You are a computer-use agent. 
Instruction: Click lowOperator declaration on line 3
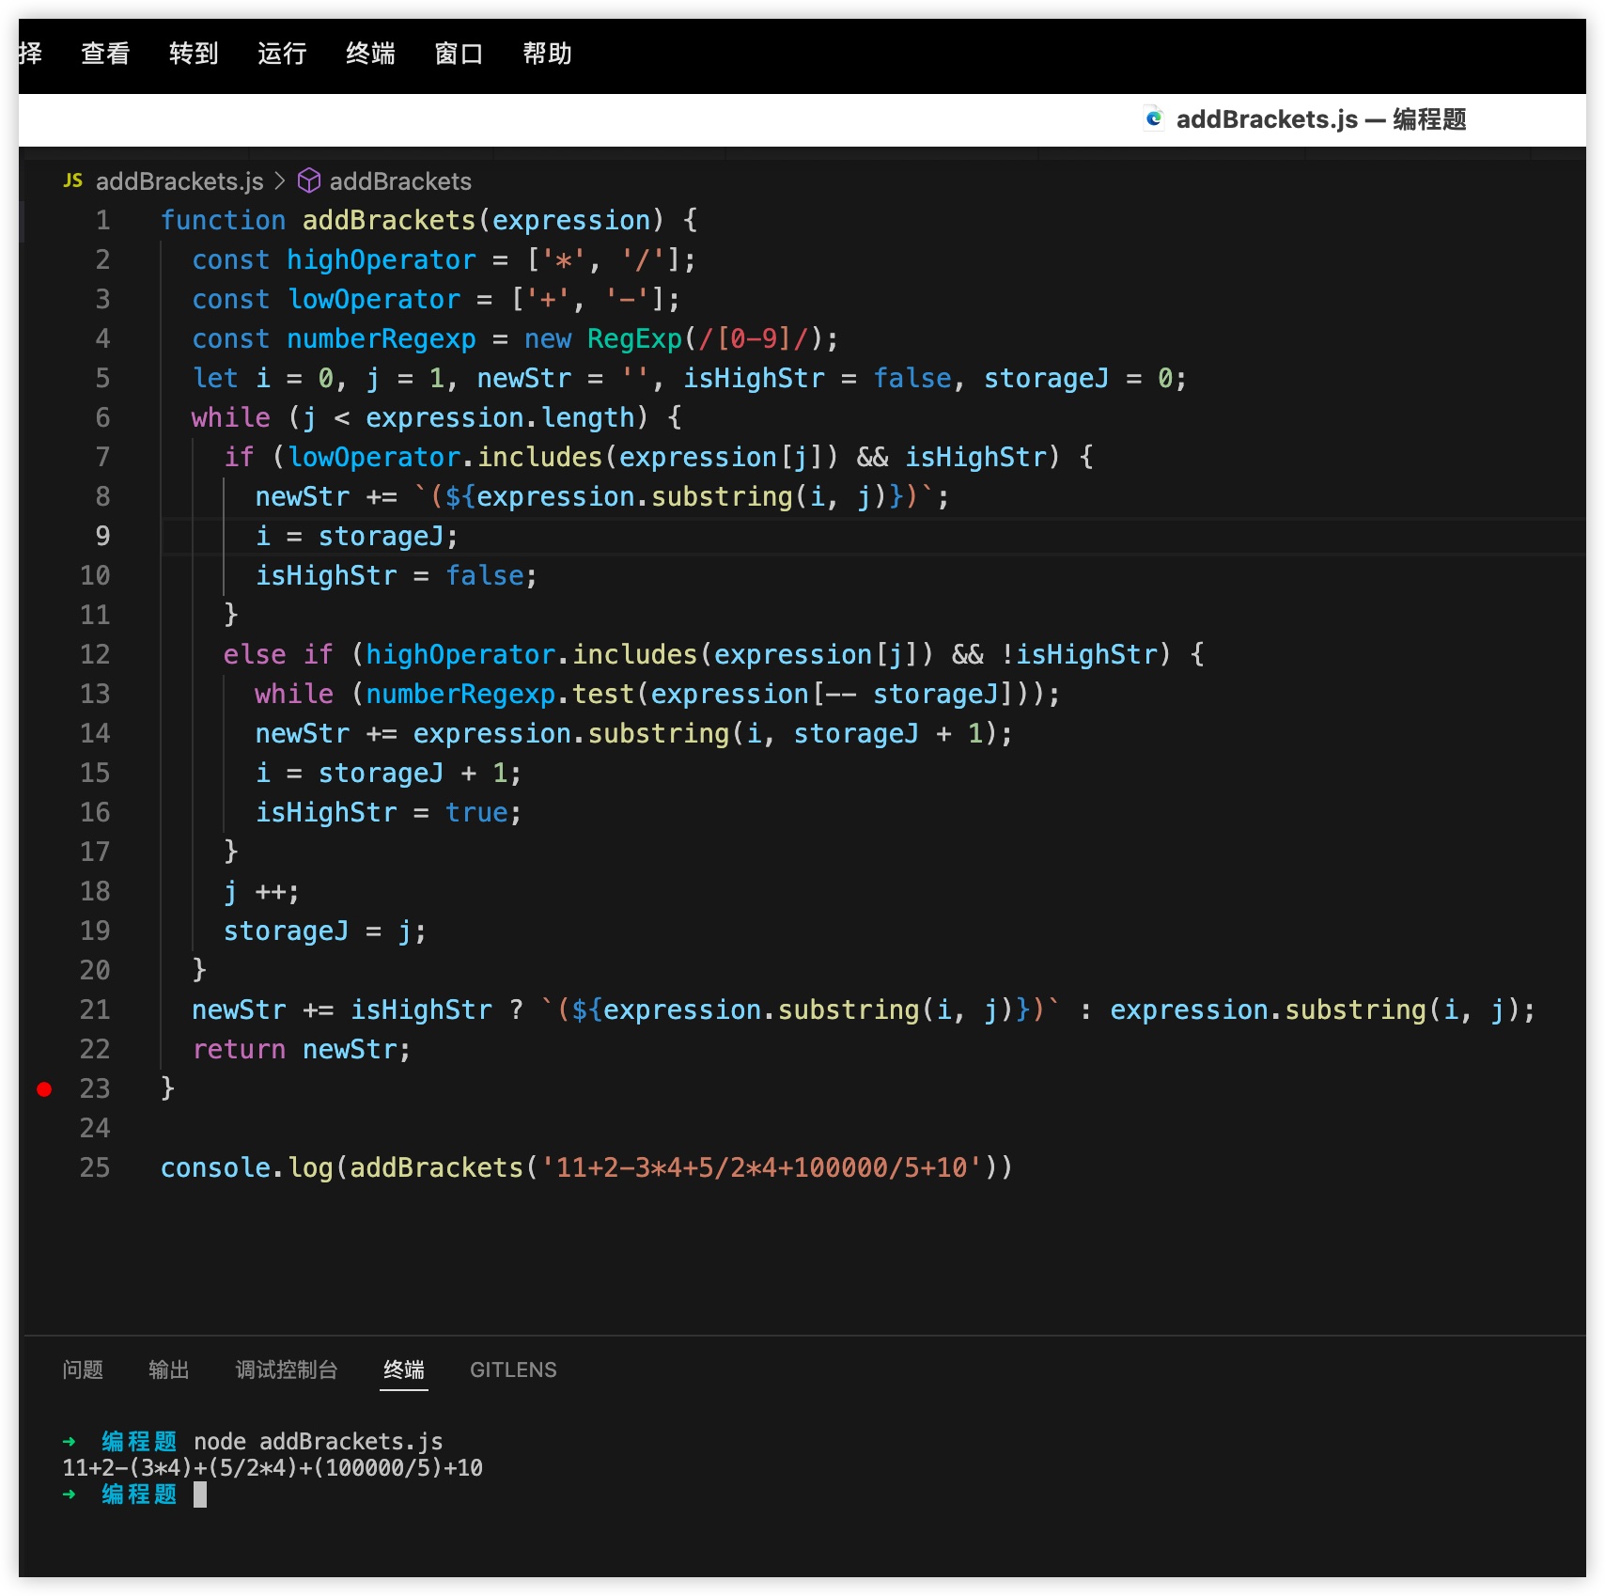(x=373, y=299)
